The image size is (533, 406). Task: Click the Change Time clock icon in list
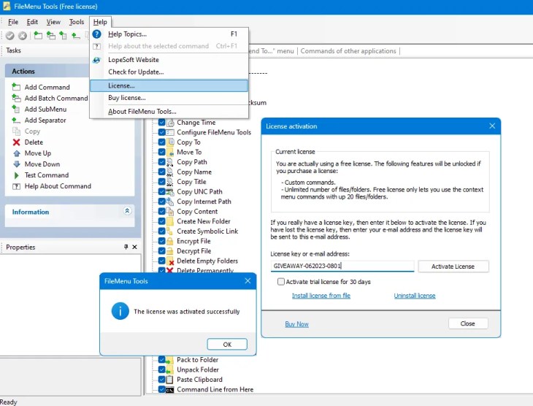170,123
